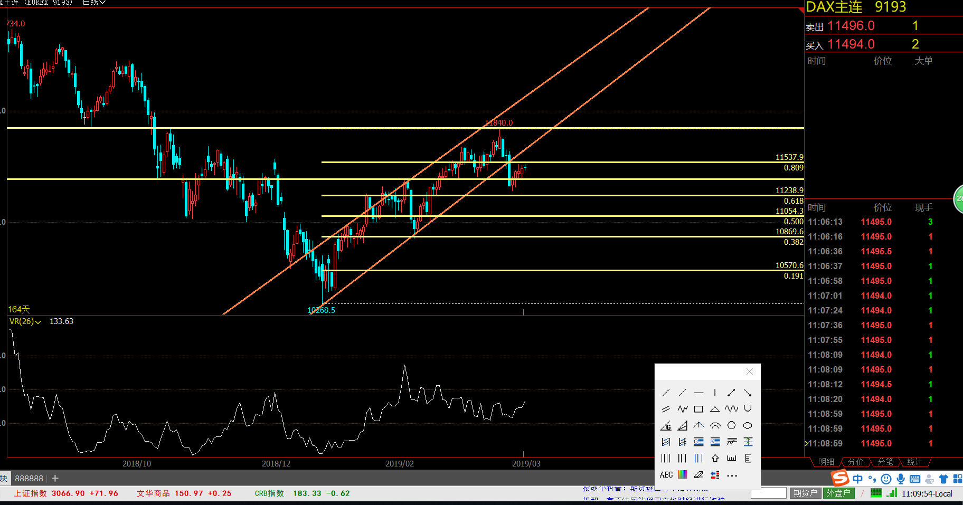Image resolution: width=963 pixels, height=505 pixels.
Task: Click the CRB指数 ticker
Action: pos(302,493)
